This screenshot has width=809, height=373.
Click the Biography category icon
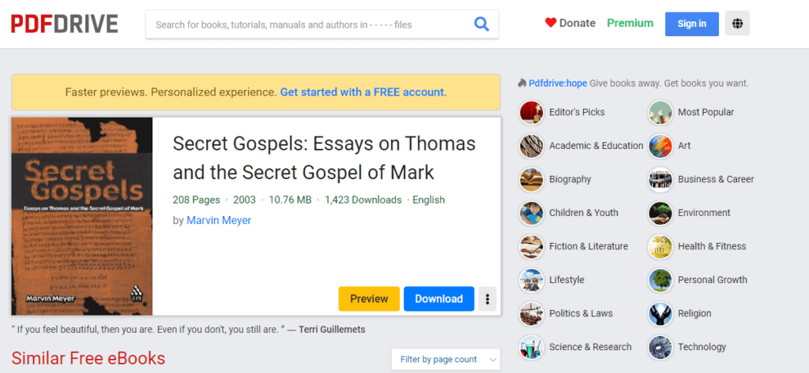point(532,179)
